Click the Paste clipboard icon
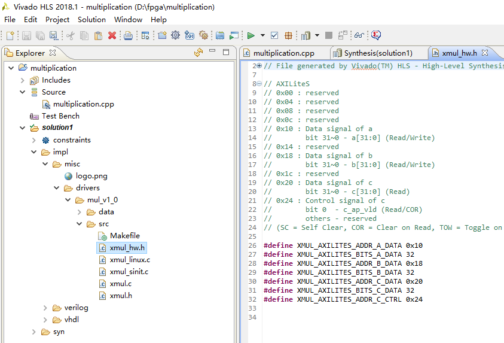Screen dimensions: 504x343 point(98,35)
